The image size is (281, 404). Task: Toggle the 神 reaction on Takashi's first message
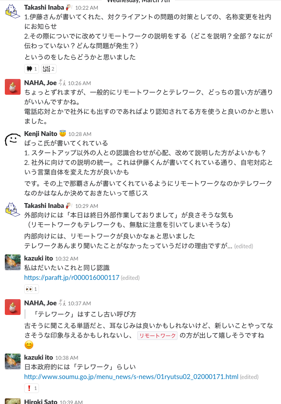click(31, 69)
